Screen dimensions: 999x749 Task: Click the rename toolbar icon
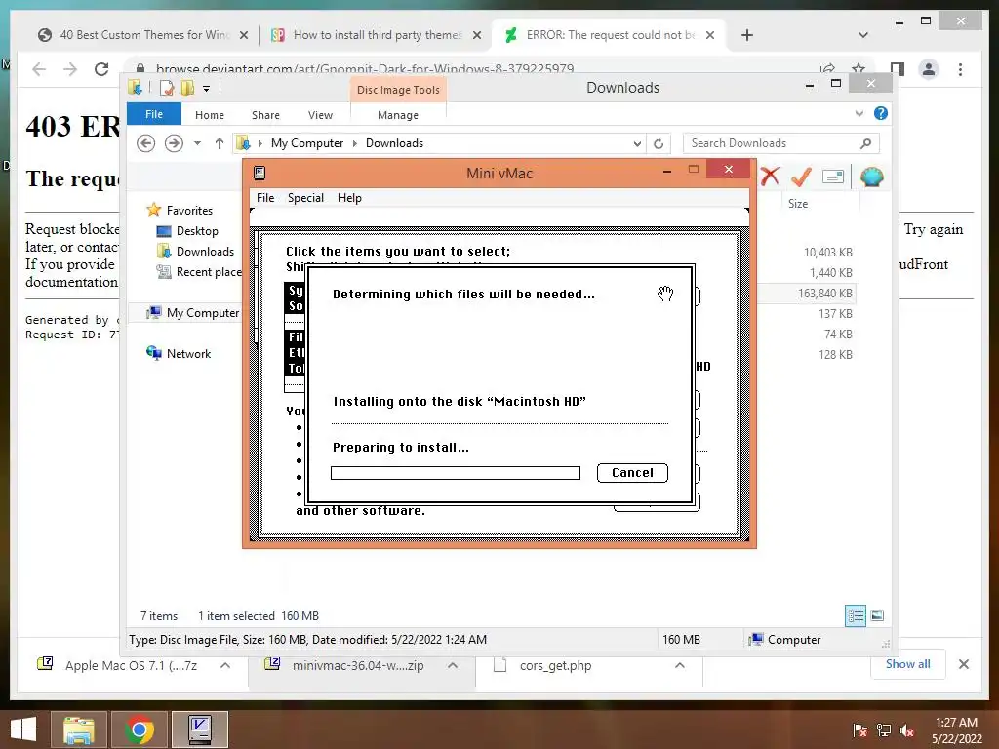[x=833, y=177]
